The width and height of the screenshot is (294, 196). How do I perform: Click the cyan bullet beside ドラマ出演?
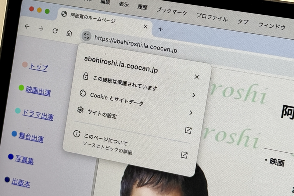click(x=18, y=110)
